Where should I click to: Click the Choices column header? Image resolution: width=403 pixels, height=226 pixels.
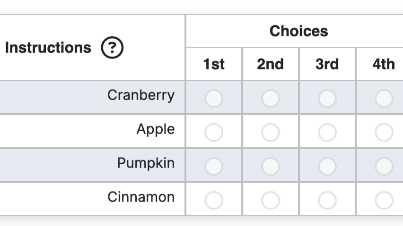tap(298, 31)
